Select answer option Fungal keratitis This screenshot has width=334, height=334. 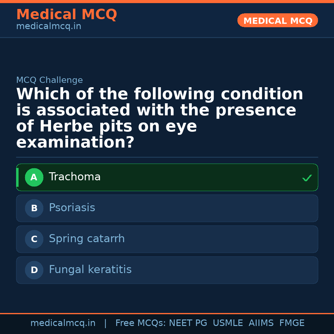[x=167, y=270]
